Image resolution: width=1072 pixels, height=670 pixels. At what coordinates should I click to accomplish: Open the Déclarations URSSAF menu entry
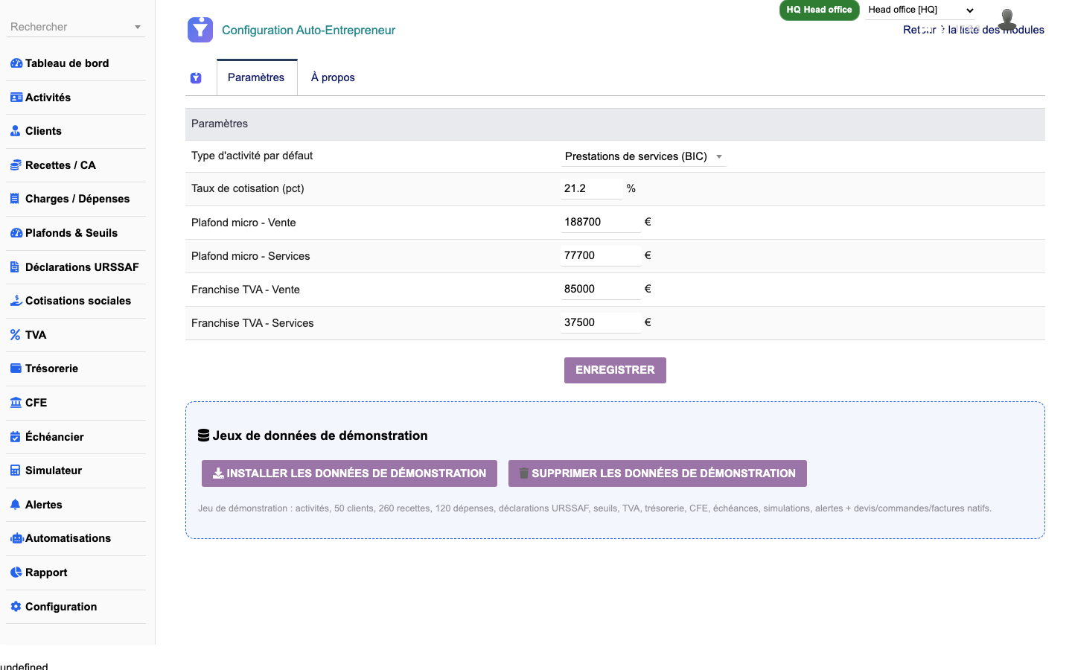coord(82,267)
